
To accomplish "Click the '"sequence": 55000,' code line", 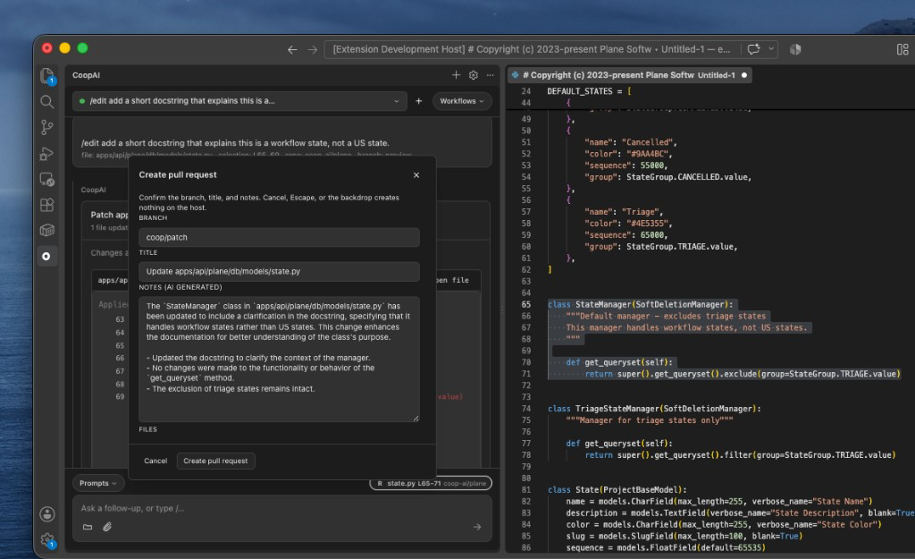I will [626, 165].
